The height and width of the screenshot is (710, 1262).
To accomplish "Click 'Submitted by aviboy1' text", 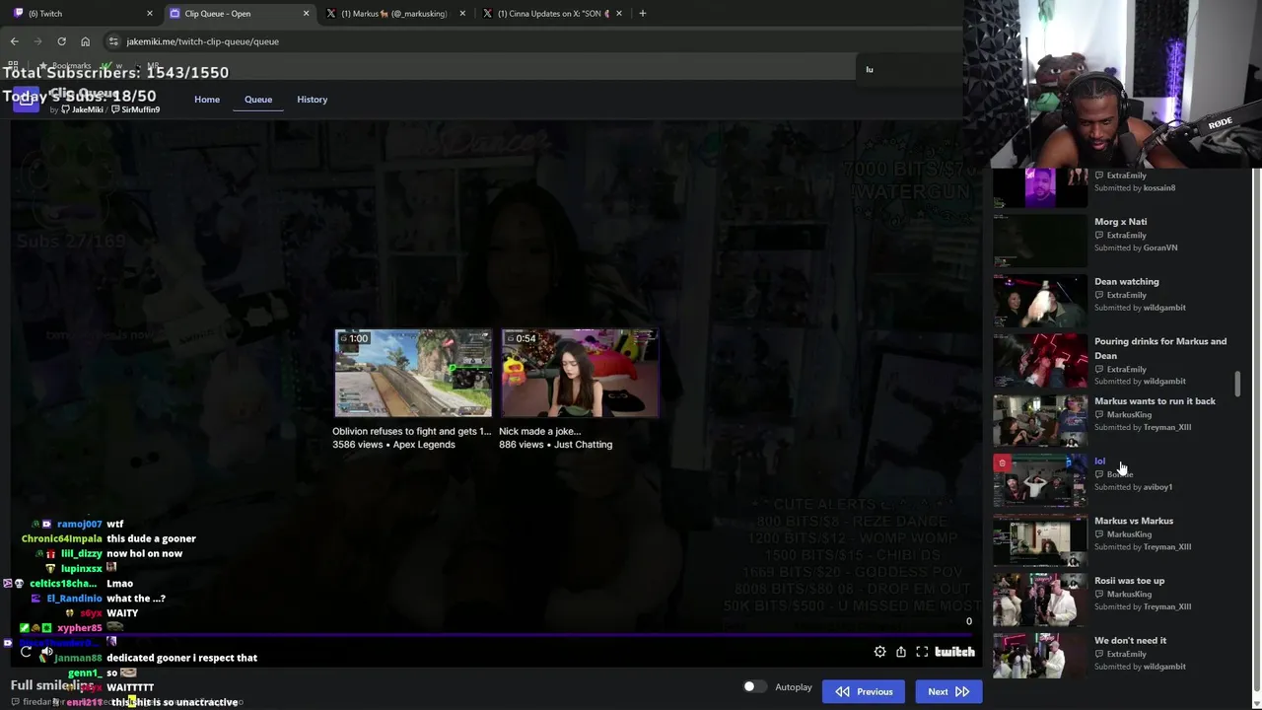I will tap(1133, 487).
